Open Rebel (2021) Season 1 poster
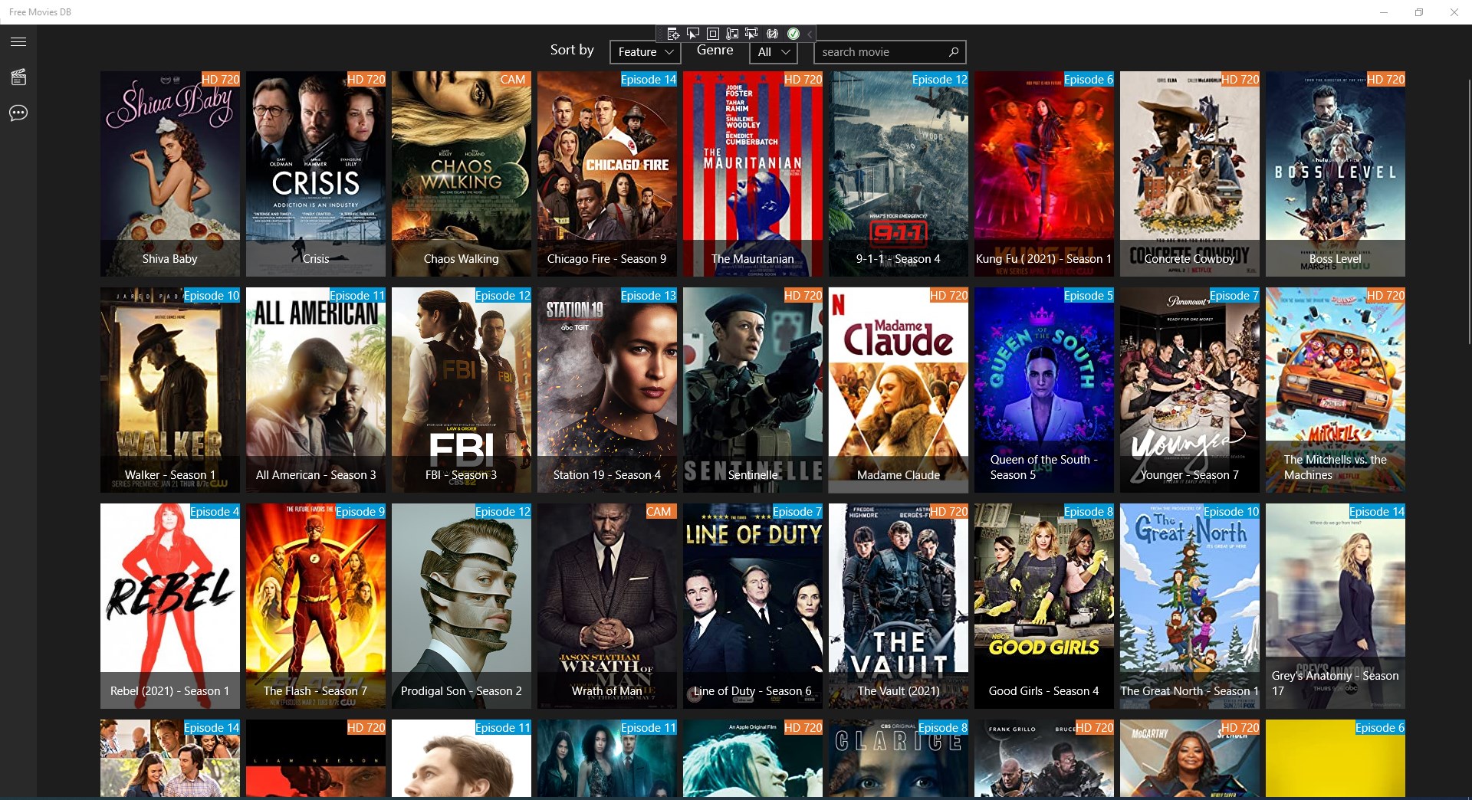 tap(170, 606)
